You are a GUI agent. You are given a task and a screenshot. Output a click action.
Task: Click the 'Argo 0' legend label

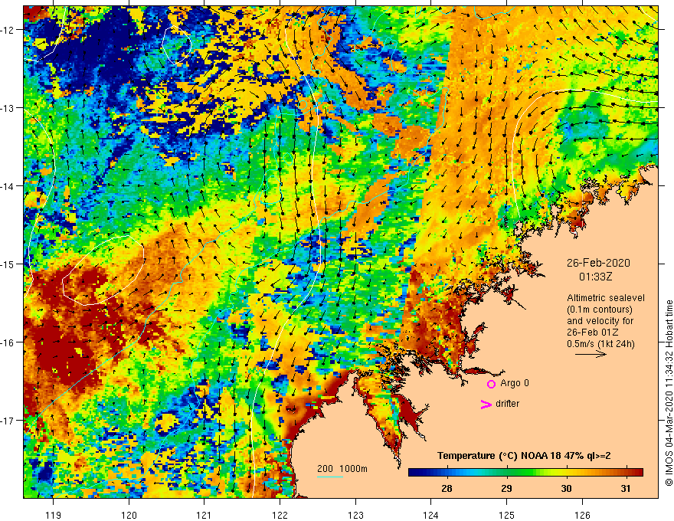tap(515, 383)
